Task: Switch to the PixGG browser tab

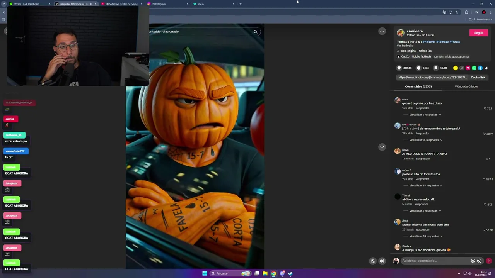Action: 214,4
